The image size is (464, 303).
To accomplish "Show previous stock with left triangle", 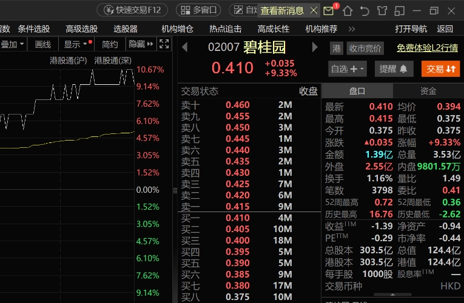I will (x=185, y=47).
